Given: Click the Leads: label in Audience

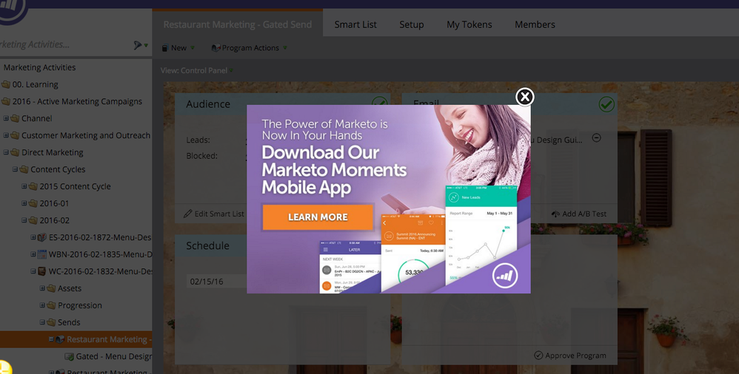Looking at the screenshot, I should click(x=198, y=140).
